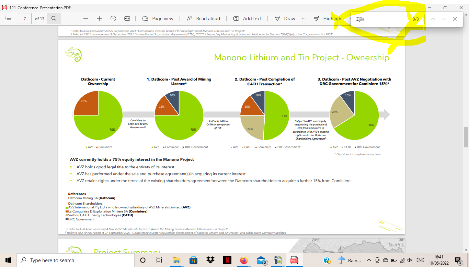Click the PDF reader taskbar icon
469x267 pixels.
tap(294, 260)
